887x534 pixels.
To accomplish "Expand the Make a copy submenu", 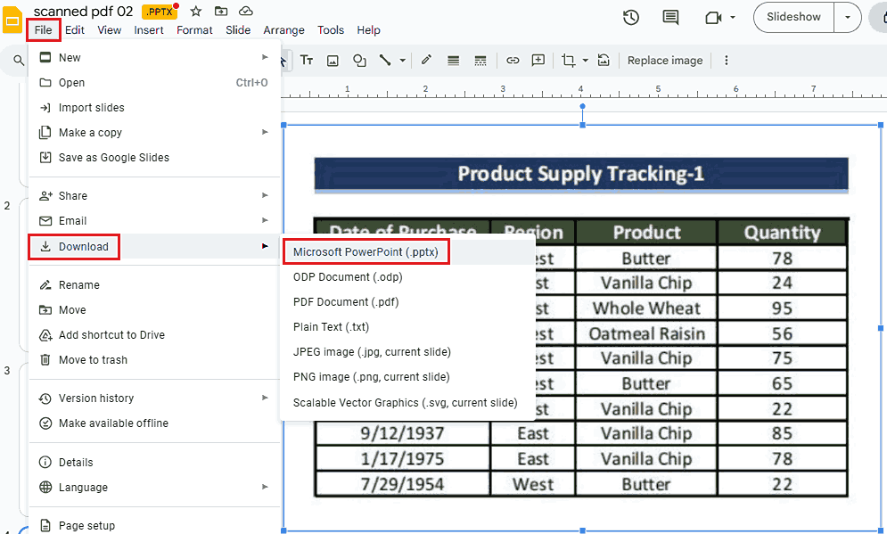I will 265,132.
